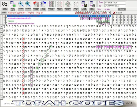Viewport: 137px width, 107px height.
Task: Click the green boxed letter in matrix row 6
Action: pyautogui.click(x=51, y=47)
